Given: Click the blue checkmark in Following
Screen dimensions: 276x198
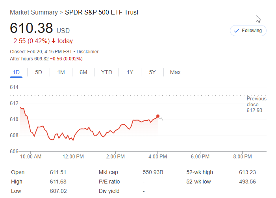Looking at the screenshot, I should tap(237, 31).
